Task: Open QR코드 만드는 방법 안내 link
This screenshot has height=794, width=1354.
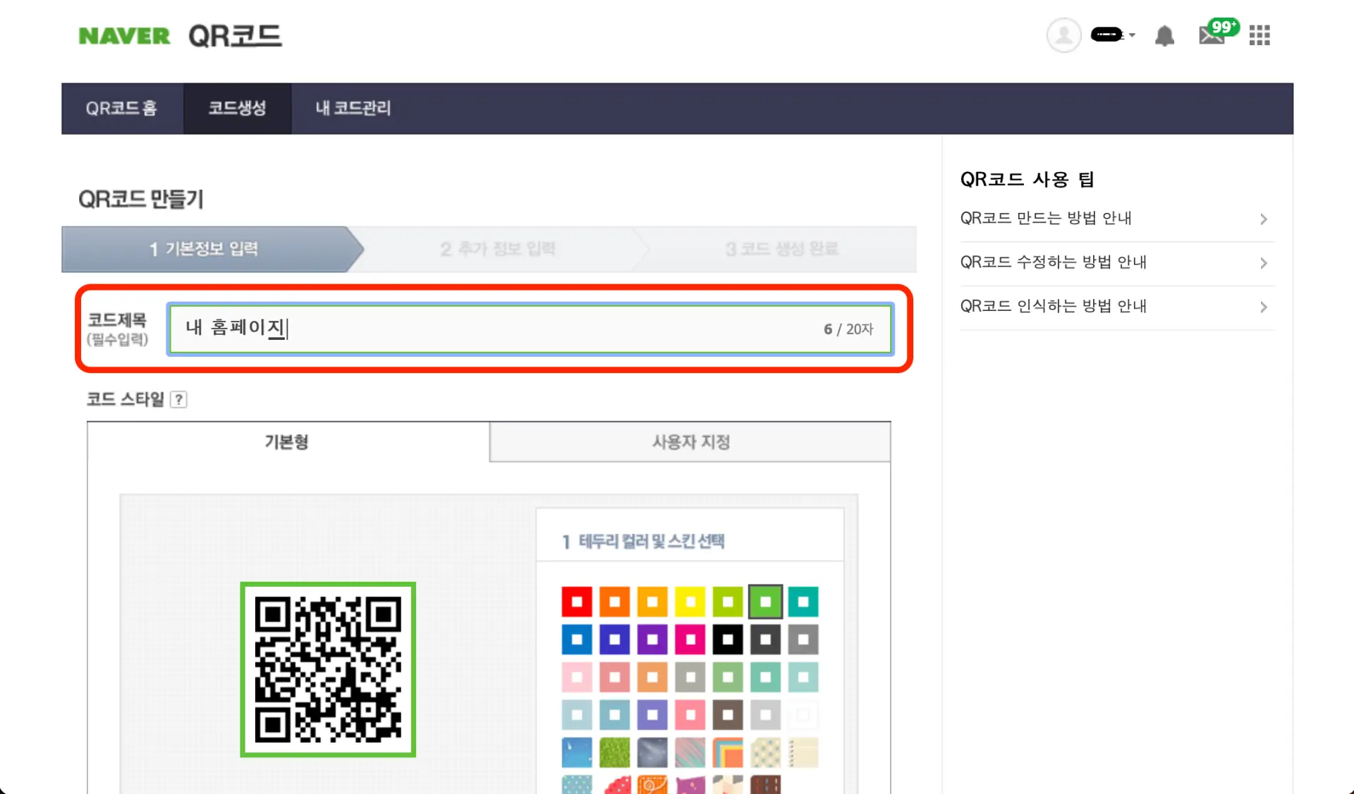Action: pos(1046,218)
